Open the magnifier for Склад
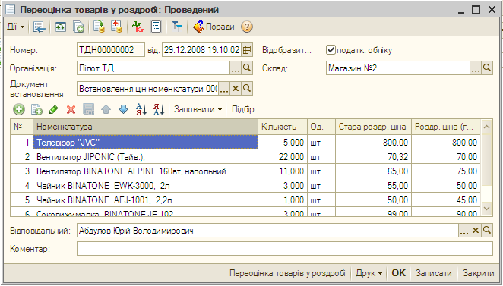The width and height of the screenshot is (503, 286). coord(487,68)
